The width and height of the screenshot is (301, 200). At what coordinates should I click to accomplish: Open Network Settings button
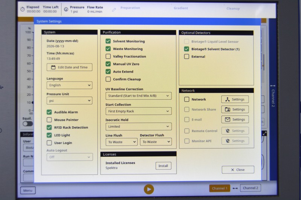235,99
